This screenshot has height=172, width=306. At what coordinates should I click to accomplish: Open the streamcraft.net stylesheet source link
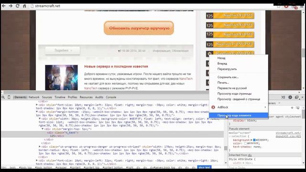(x=288, y=135)
